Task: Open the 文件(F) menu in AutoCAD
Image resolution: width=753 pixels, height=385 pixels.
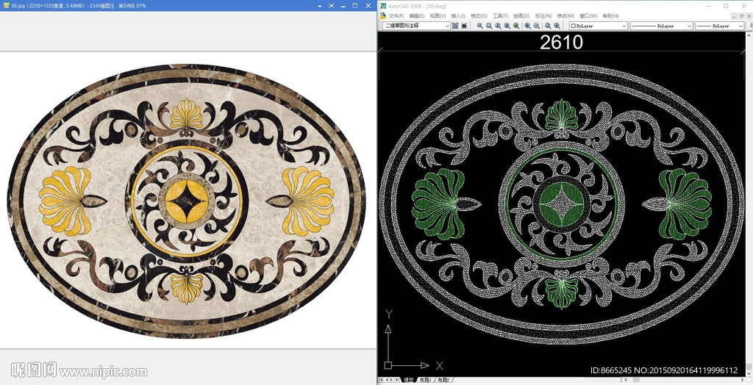Action: click(x=396, y=16)
